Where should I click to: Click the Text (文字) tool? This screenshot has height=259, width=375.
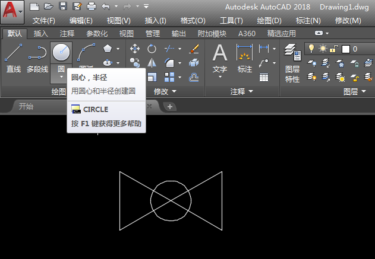[x=220, y=58]
